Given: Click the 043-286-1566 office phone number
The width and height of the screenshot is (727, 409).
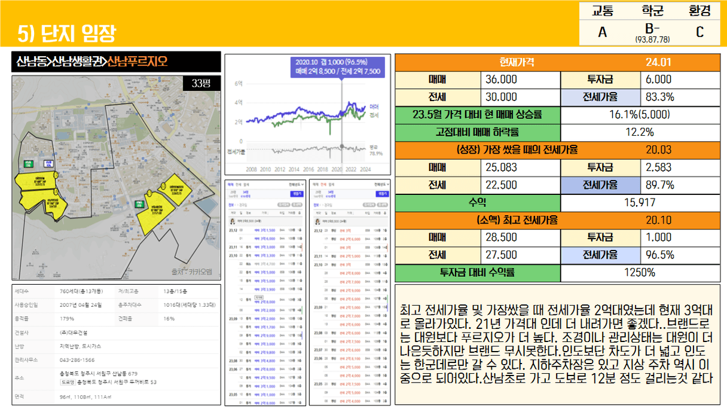Looking at the screenshot, I should pos(77,360).
